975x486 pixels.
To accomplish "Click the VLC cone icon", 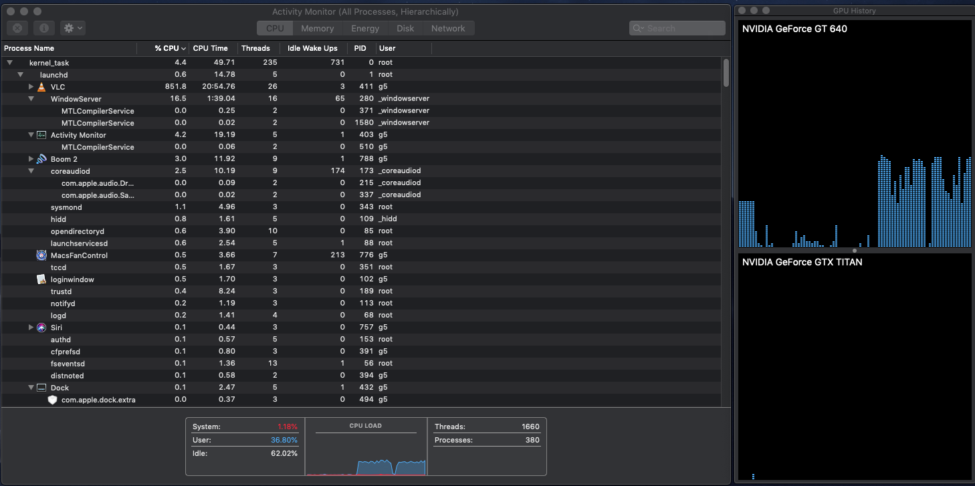I will 41,87.
